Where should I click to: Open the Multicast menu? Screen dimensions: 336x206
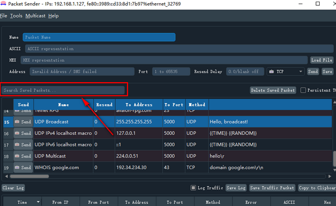coord(35,16)
